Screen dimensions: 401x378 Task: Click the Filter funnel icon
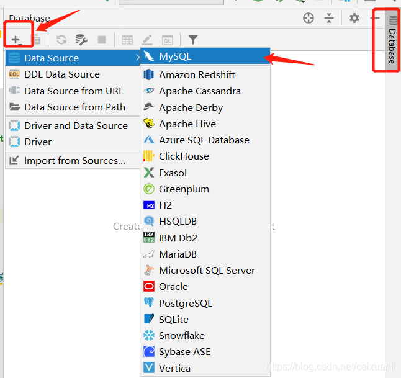[x=193, y=40]
